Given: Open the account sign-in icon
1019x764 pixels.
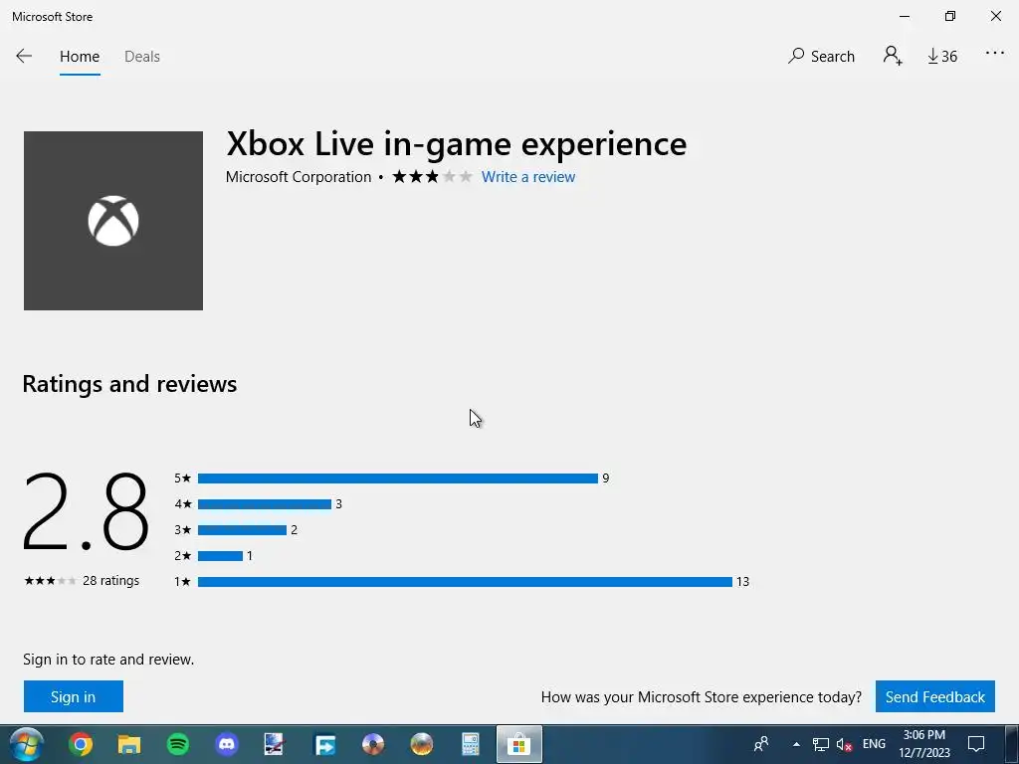Looking at the screenshot, I should [893, 56].
